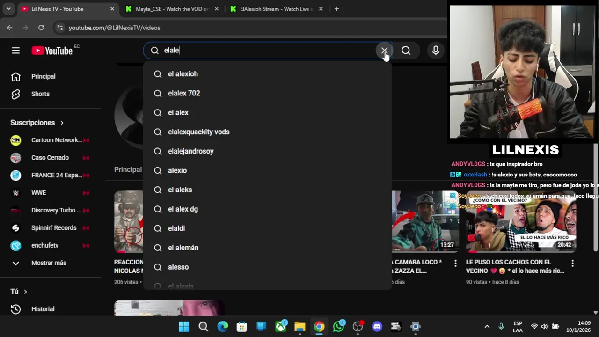This screenshot has width=599, height=337.
Task: Go to the YouTube logo home
Action: 52,51
